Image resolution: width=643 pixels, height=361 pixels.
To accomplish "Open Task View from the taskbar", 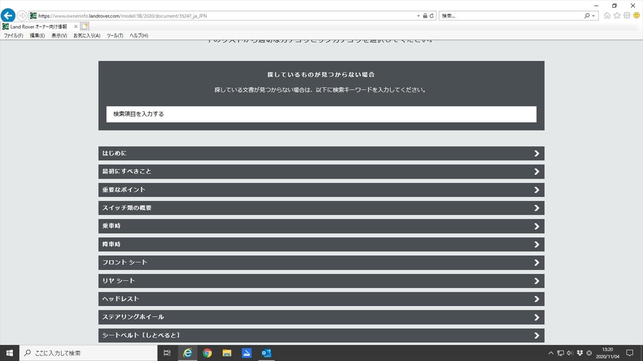I will [x=167, y=353].
